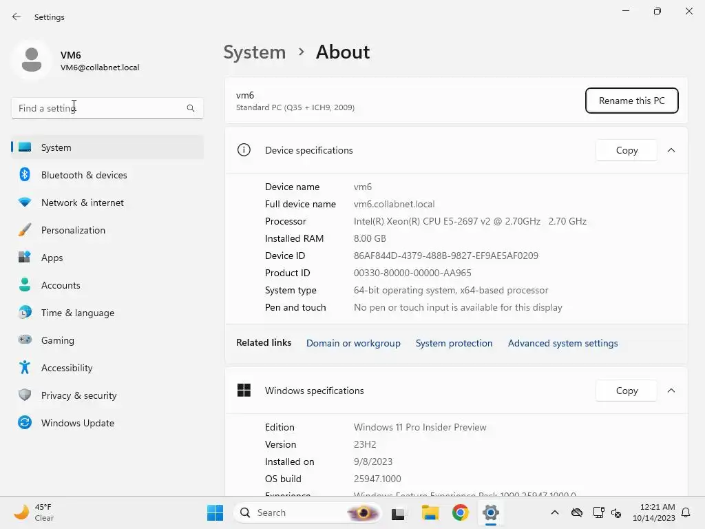
Task: Select the Accessibility menu entry
Action: click(x=107, y=368)
